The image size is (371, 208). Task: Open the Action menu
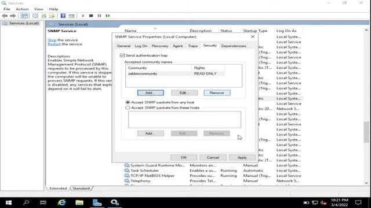tap(22, 9)
